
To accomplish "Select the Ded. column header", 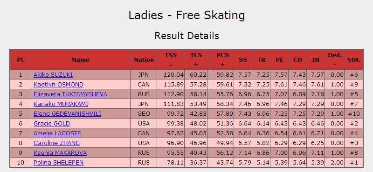I will click(335, 60).
